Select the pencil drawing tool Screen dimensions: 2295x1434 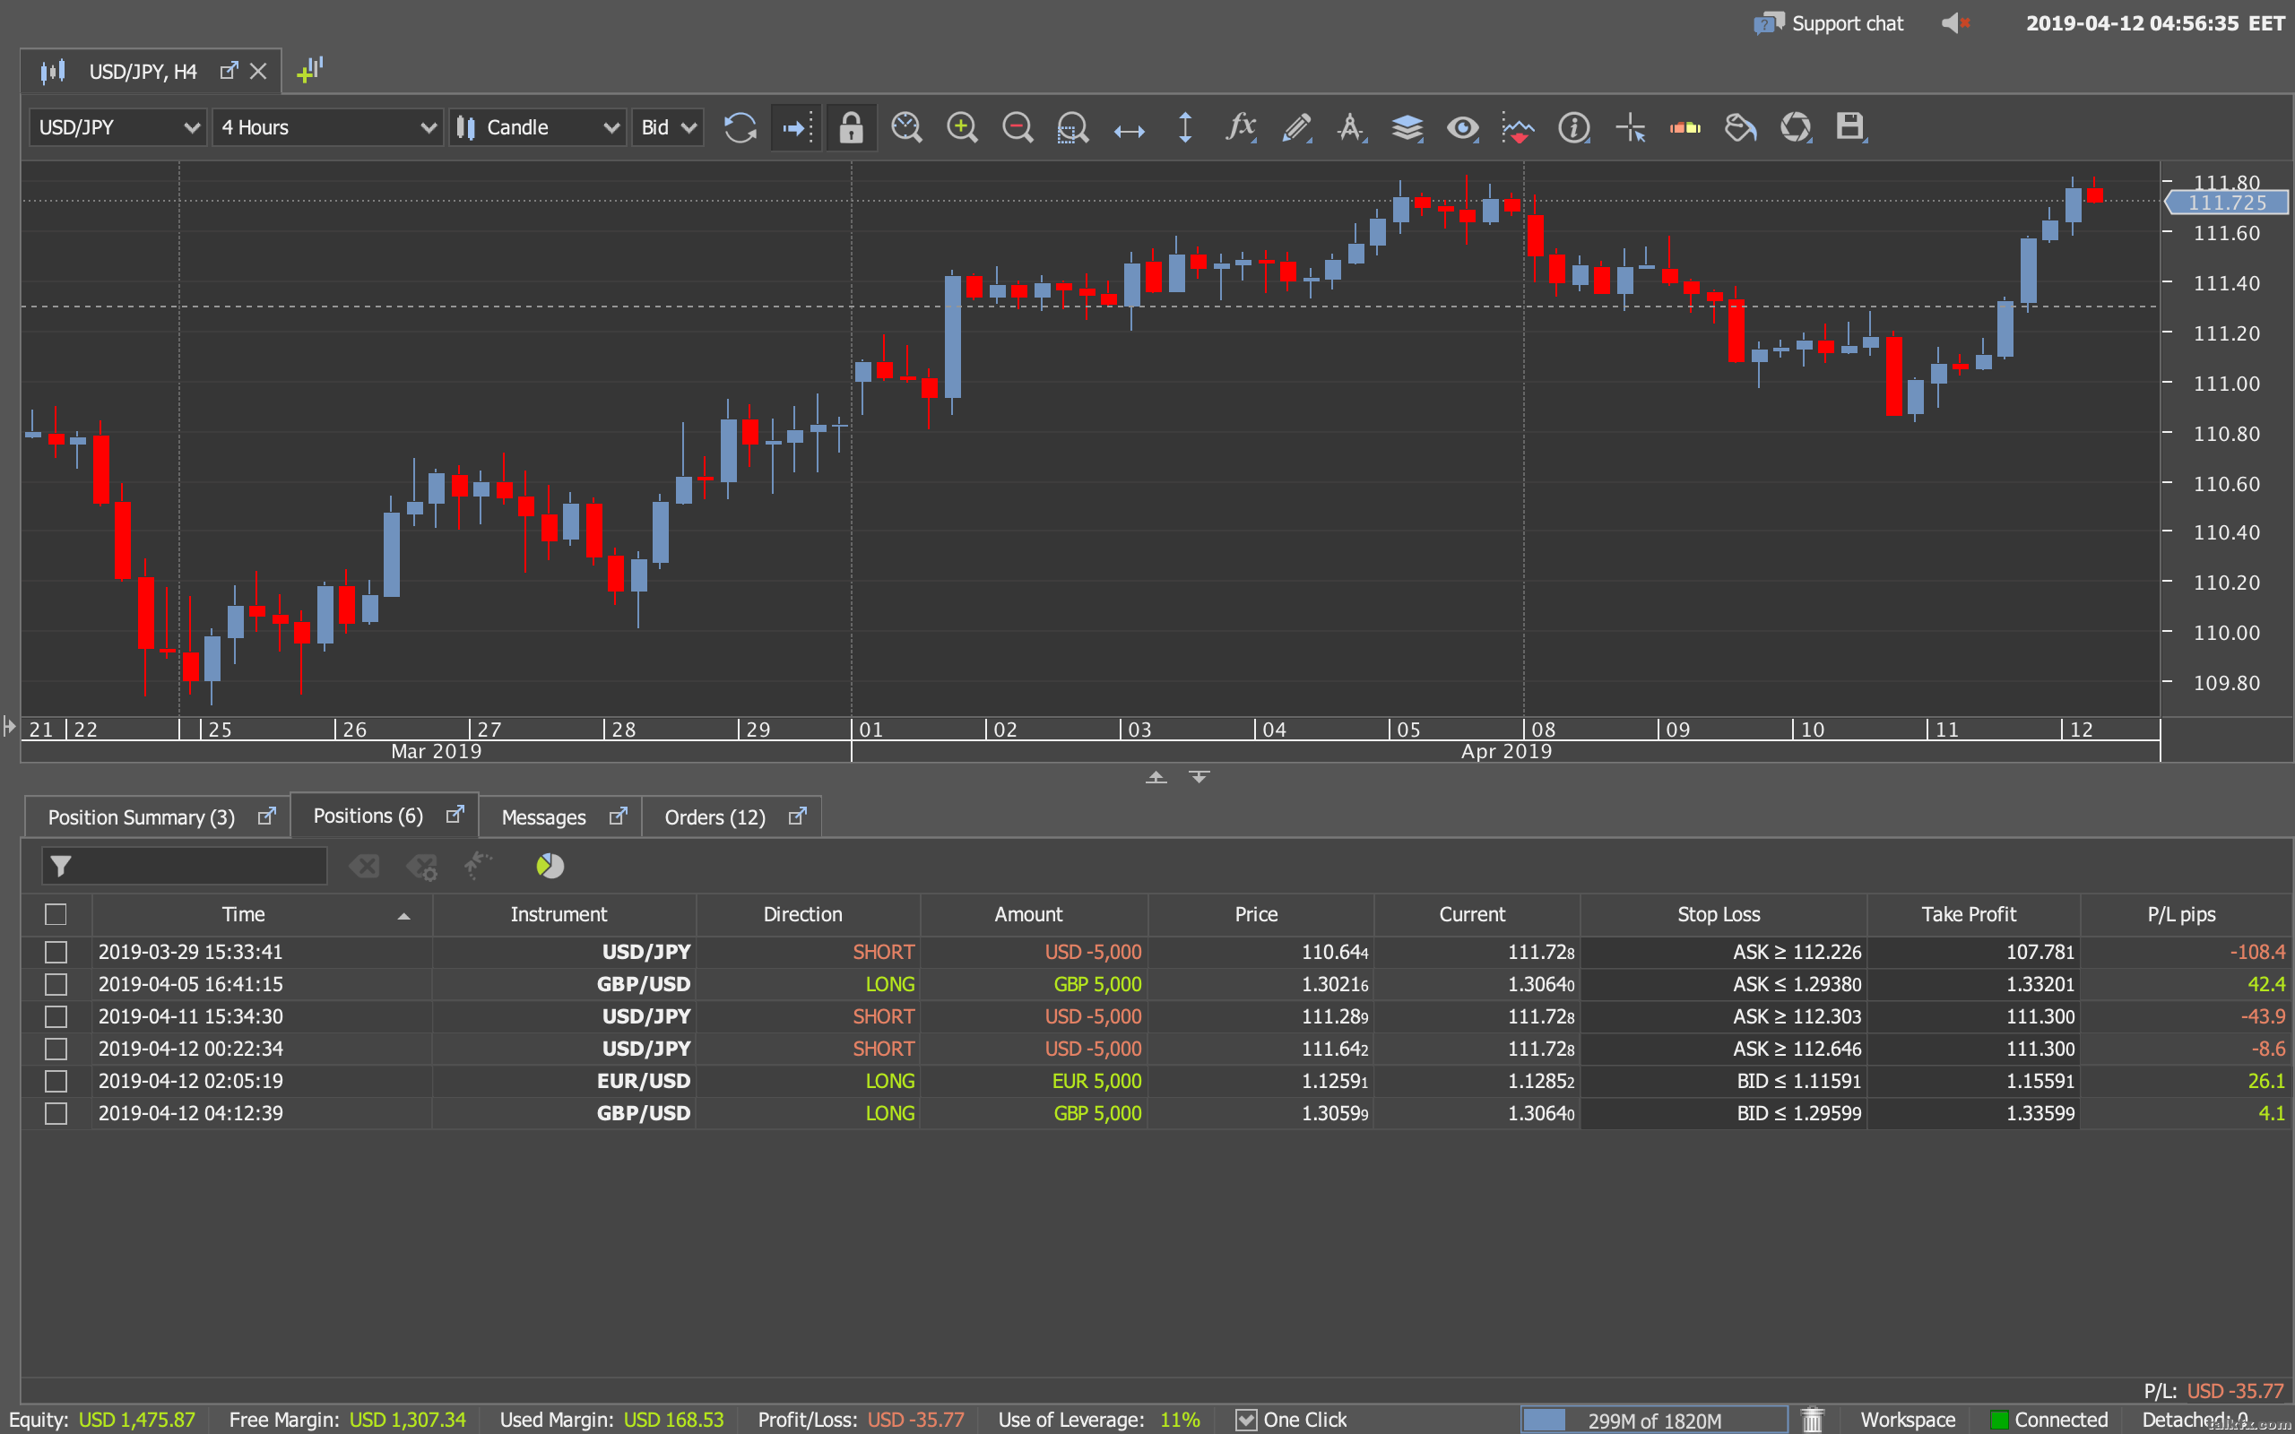pyautogui.click(x=1295, y=127)
